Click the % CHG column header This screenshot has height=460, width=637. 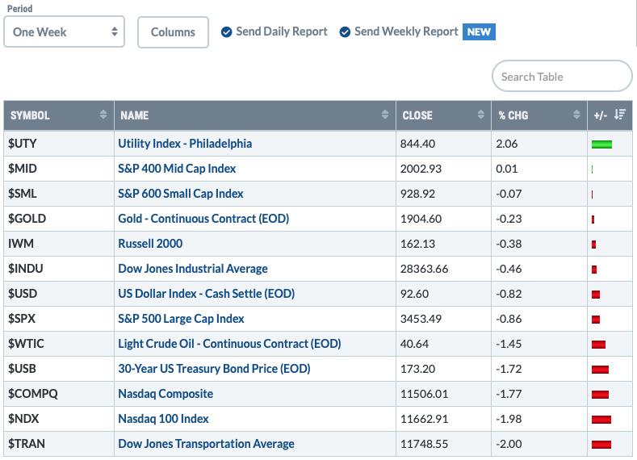coord(513,115)
